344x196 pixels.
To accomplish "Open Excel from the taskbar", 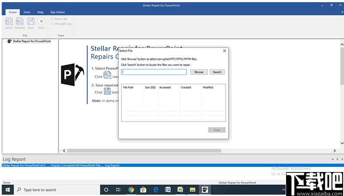I will [x=180, y=190].
